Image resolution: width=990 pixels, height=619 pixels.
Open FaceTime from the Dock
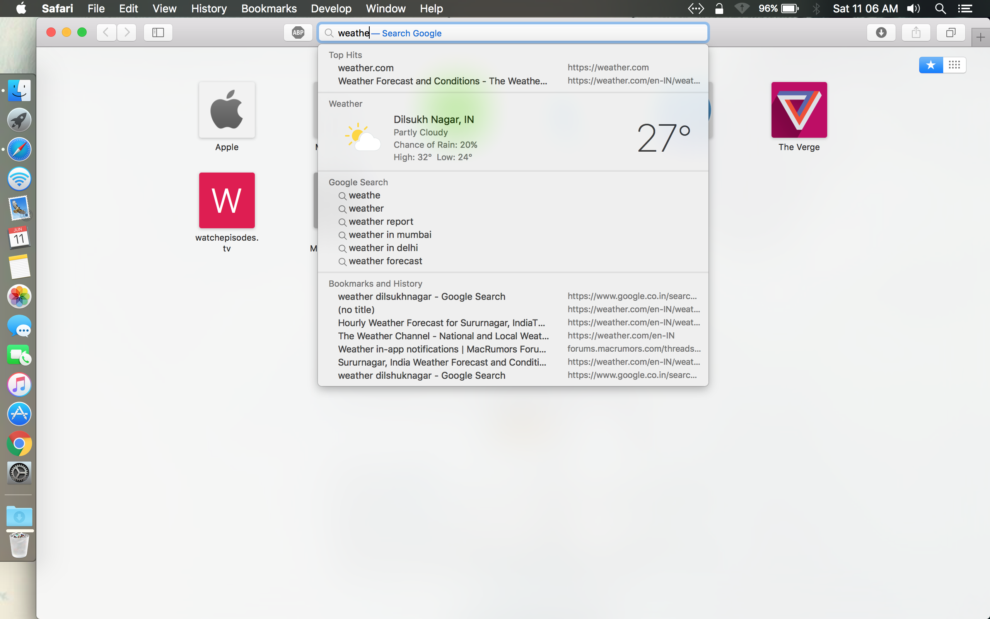tap(19, 356)
